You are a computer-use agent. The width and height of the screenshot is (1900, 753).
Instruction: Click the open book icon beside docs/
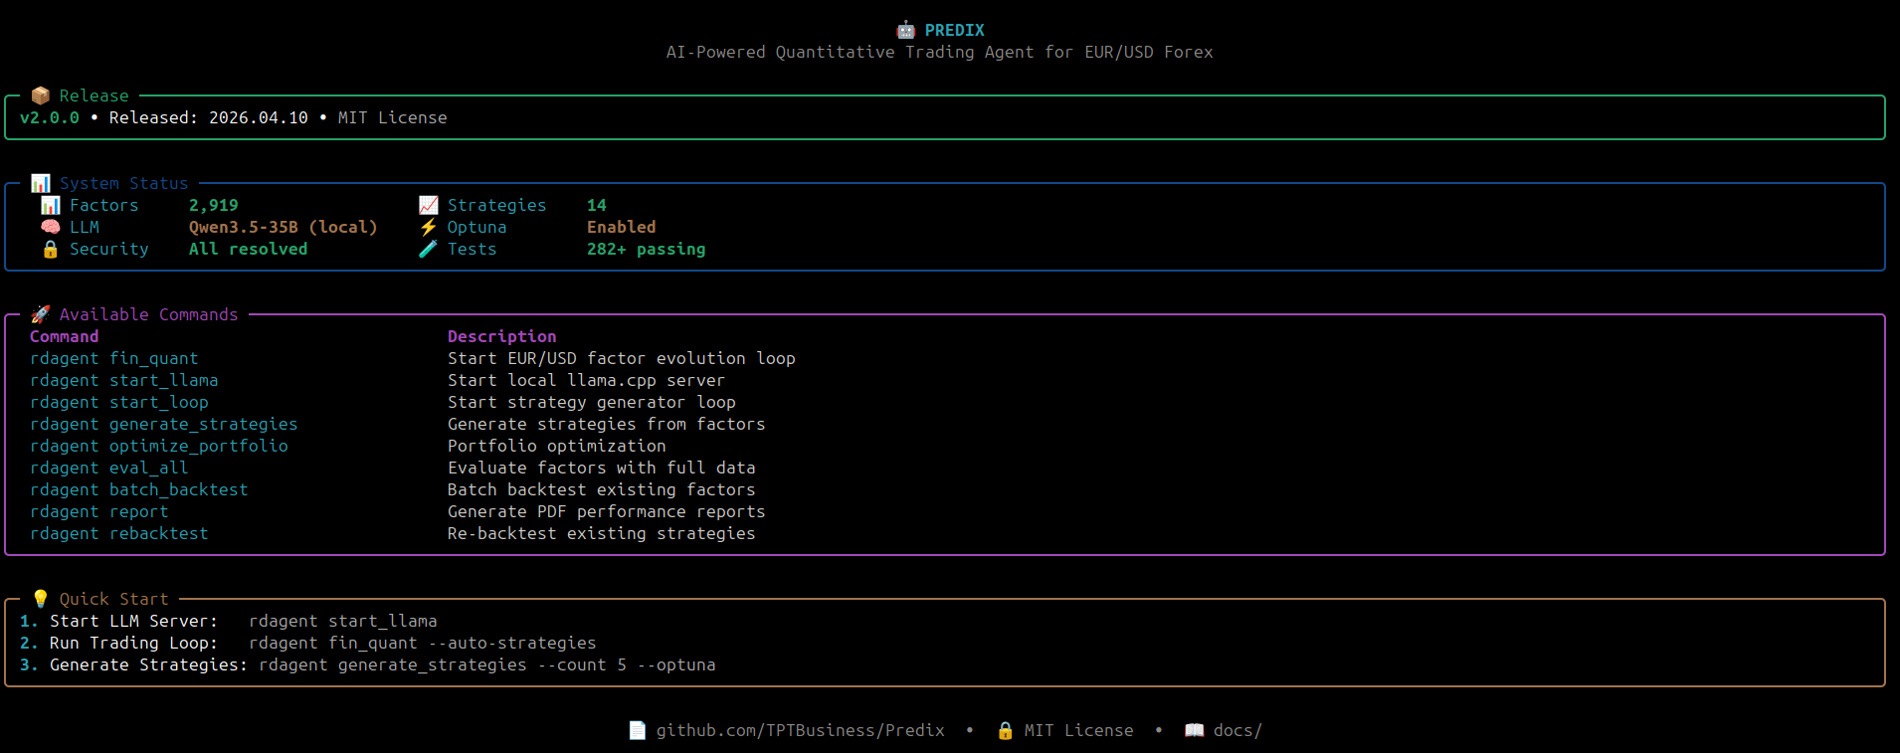pos(1194,730)
